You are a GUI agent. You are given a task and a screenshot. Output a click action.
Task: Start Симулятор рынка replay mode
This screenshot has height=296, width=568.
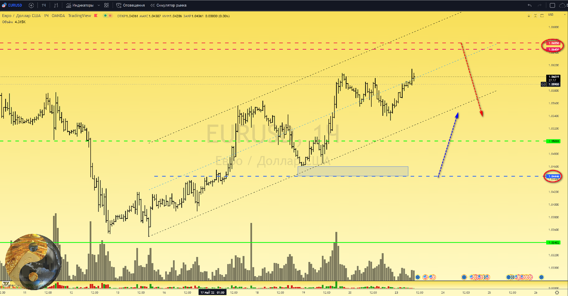tap(169, 5)
